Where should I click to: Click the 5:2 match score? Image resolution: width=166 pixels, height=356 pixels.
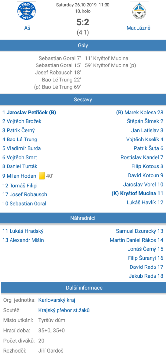coord(83,22)
